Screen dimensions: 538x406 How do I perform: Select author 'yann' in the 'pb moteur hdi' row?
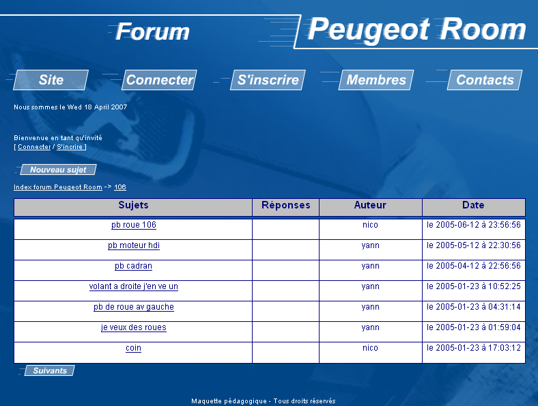point(370,245)
